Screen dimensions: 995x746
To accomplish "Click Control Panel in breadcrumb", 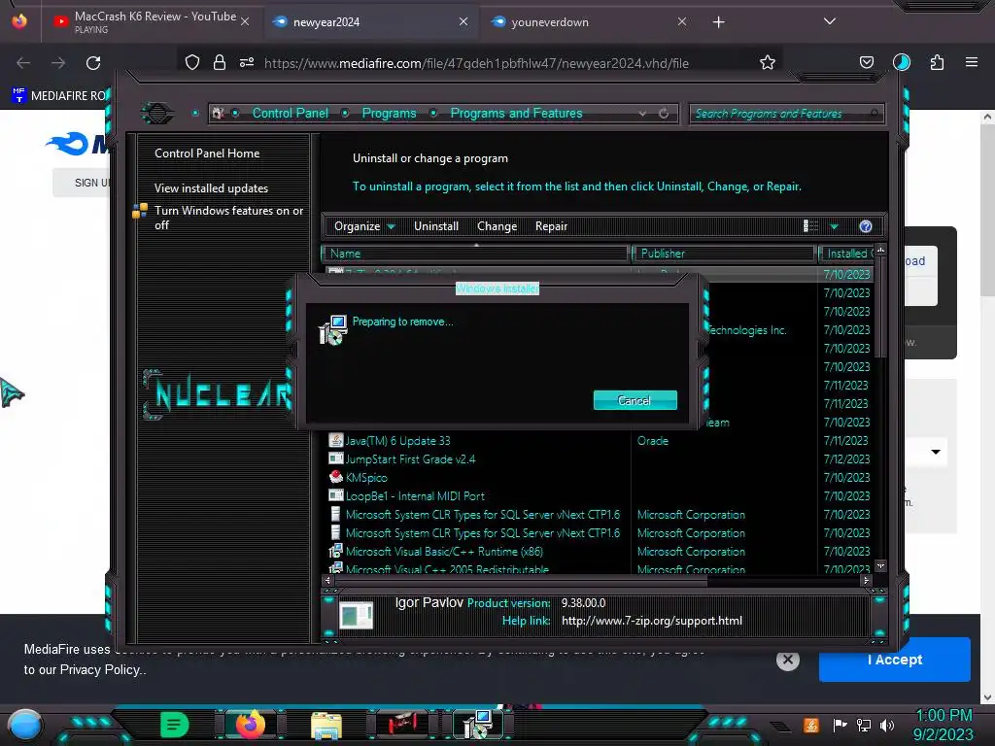I will coord(291,113).
